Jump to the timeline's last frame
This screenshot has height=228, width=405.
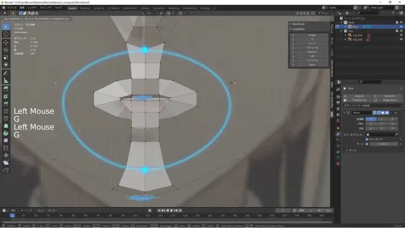(x=180, y=210)
